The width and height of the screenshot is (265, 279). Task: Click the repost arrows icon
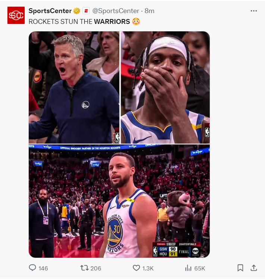[84, 268]
